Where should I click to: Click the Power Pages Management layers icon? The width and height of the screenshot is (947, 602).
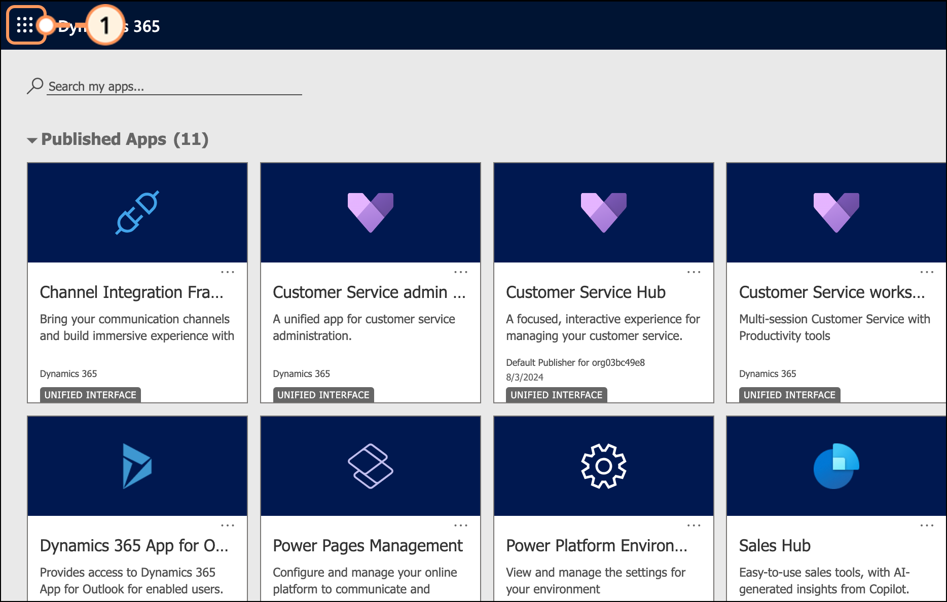pos(371,466)
